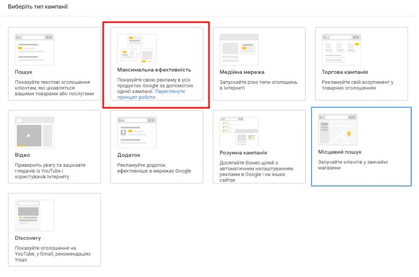
Task: Select the Discovery campaign title
Action: (28, 238)
